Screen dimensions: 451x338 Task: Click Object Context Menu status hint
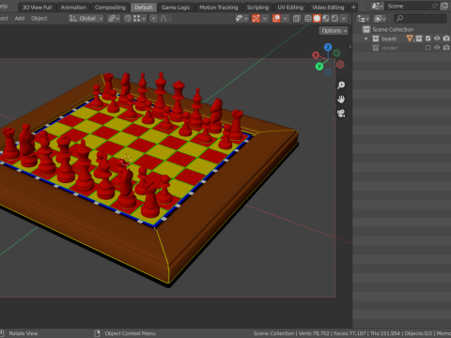[130, 333]
